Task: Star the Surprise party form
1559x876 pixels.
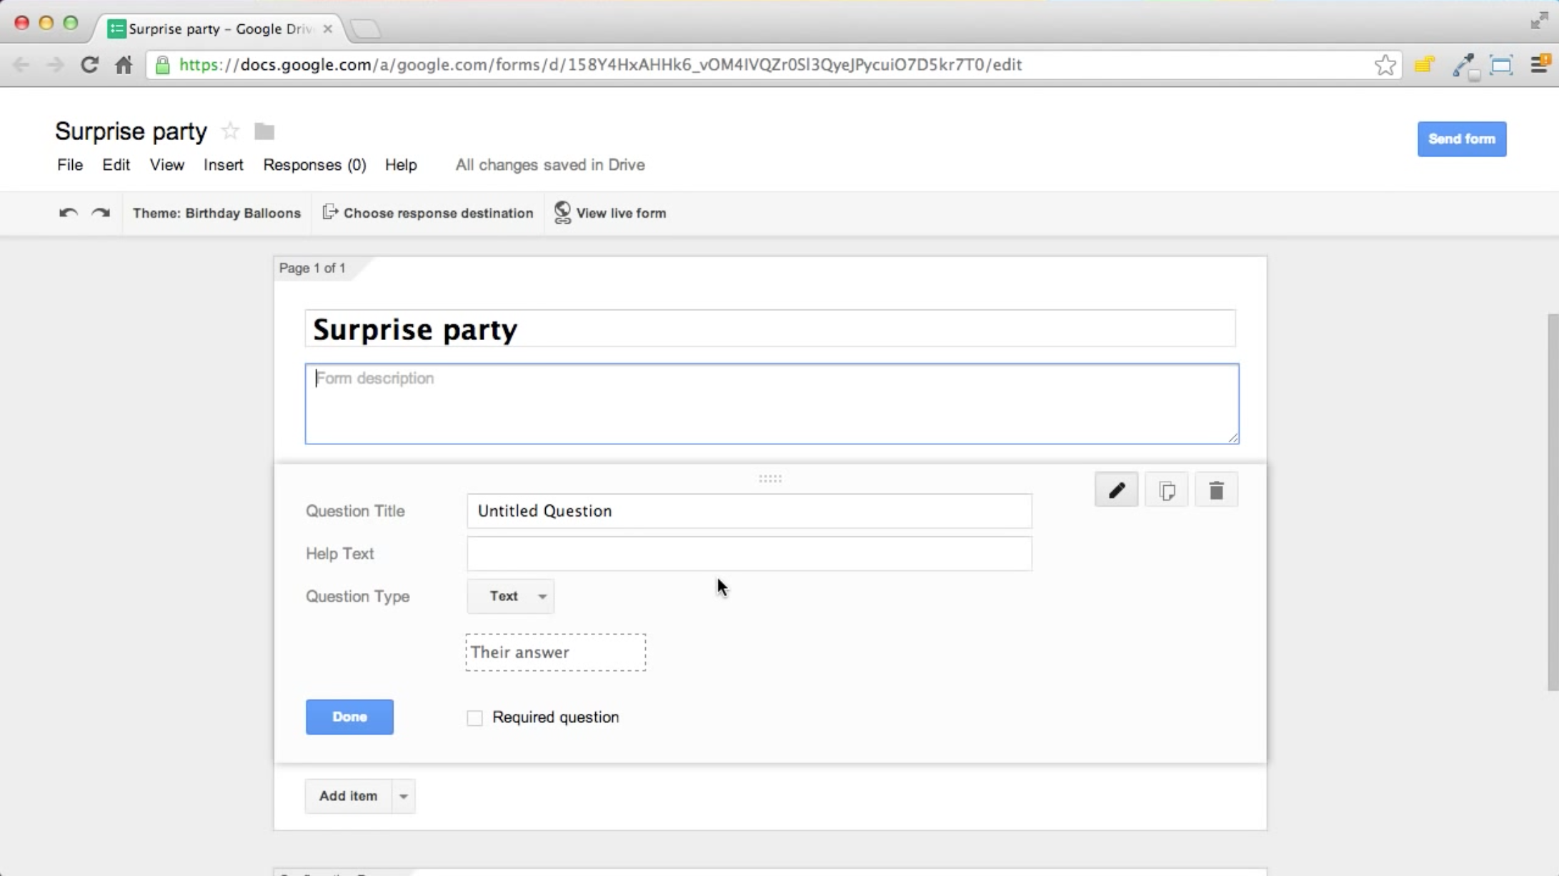Action: 230,131
